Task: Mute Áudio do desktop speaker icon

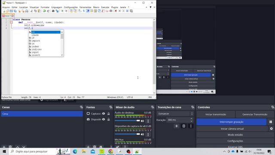Action: tap(142, 121)
